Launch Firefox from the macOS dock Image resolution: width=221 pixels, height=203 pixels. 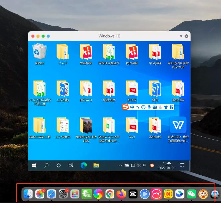[x=121, y=194]
